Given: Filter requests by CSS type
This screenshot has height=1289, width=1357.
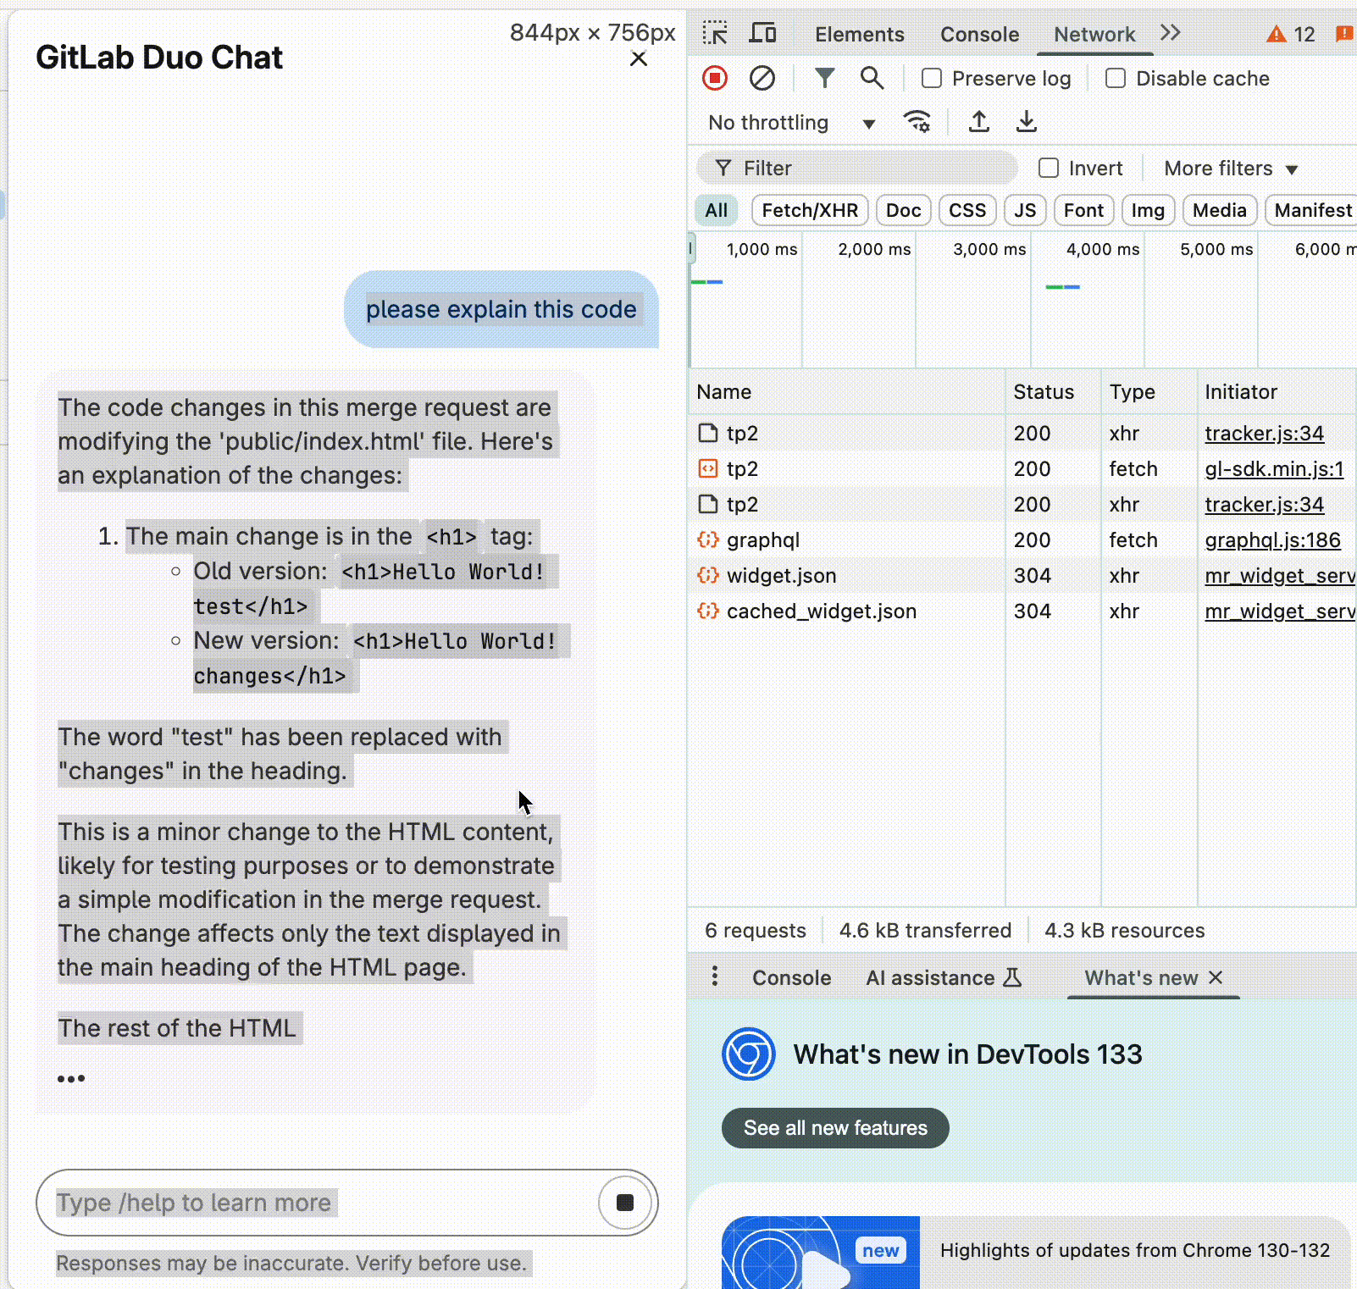Looking at the screenshot, I should point(967,210).
